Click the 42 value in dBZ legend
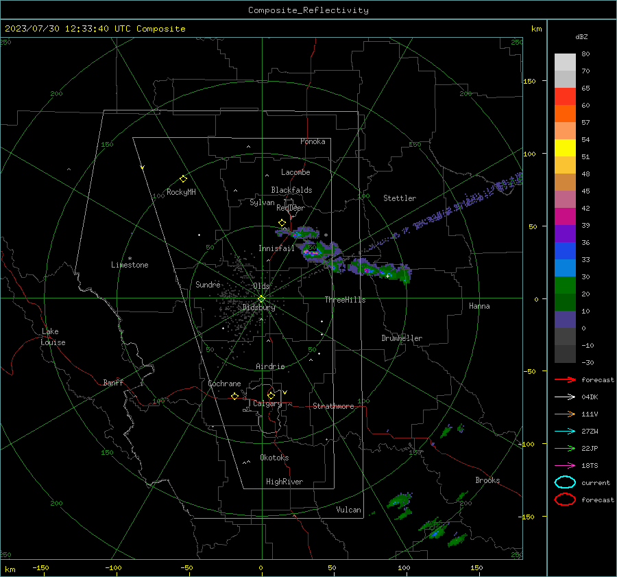The width and height of the screenshot is (617, 577). [585, 208]
